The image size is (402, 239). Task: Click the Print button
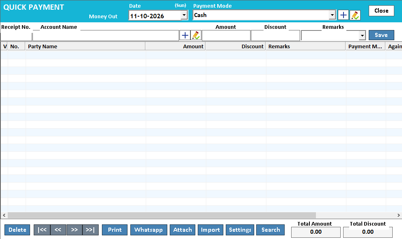coord(115,230)
